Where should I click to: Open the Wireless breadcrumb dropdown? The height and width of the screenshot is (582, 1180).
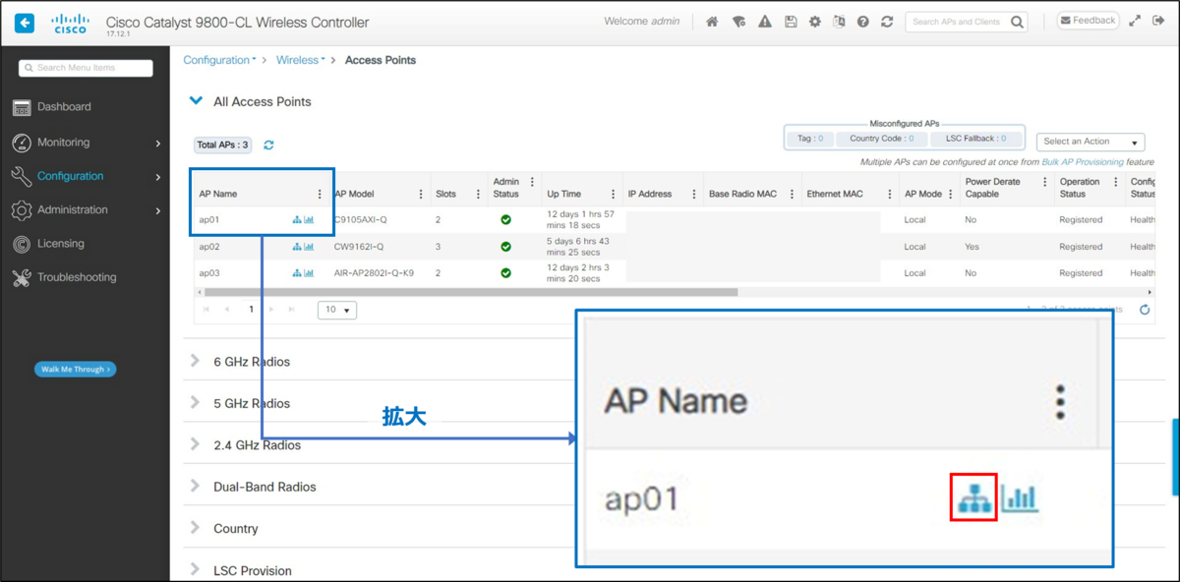[x=301, y=60]
